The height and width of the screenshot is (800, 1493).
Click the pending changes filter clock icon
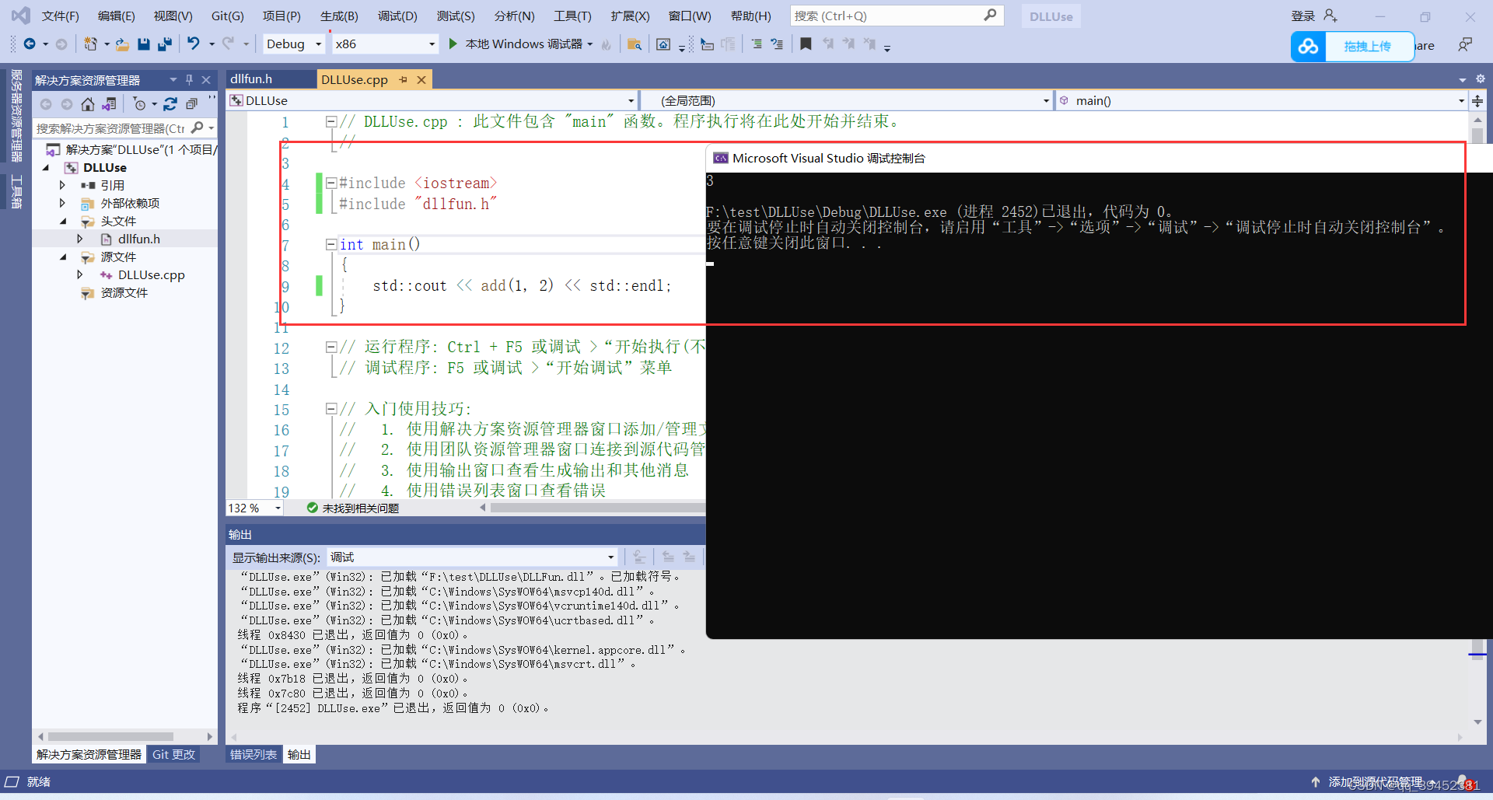pos(140,103)
